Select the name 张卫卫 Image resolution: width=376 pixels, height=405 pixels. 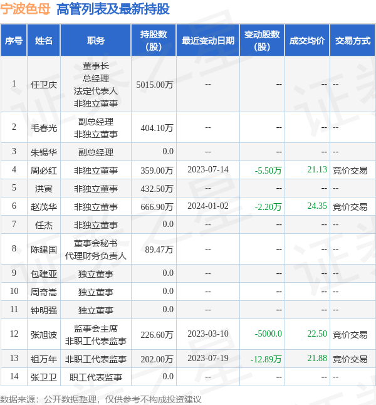tap(44, 377)
